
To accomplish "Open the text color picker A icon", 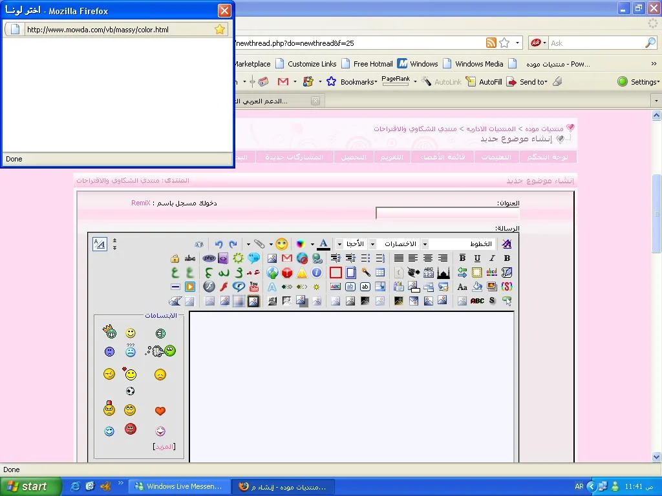I will coord(323,244).
